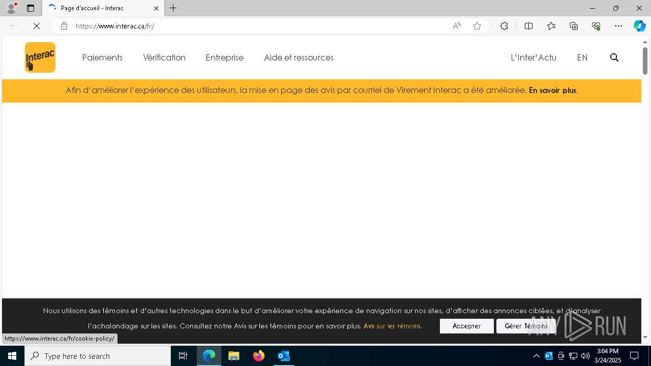The height and width of the screenshot is (366, 651).
Task: Click the page vertical scrollbar thumb
Action: [x=645, y=60]
